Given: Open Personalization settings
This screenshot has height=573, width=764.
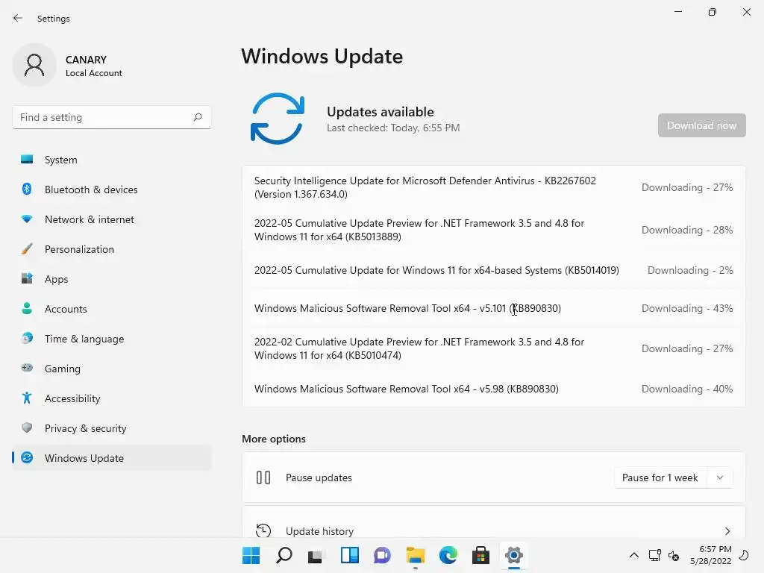Looking at the screenshot, I should point(112,249).
